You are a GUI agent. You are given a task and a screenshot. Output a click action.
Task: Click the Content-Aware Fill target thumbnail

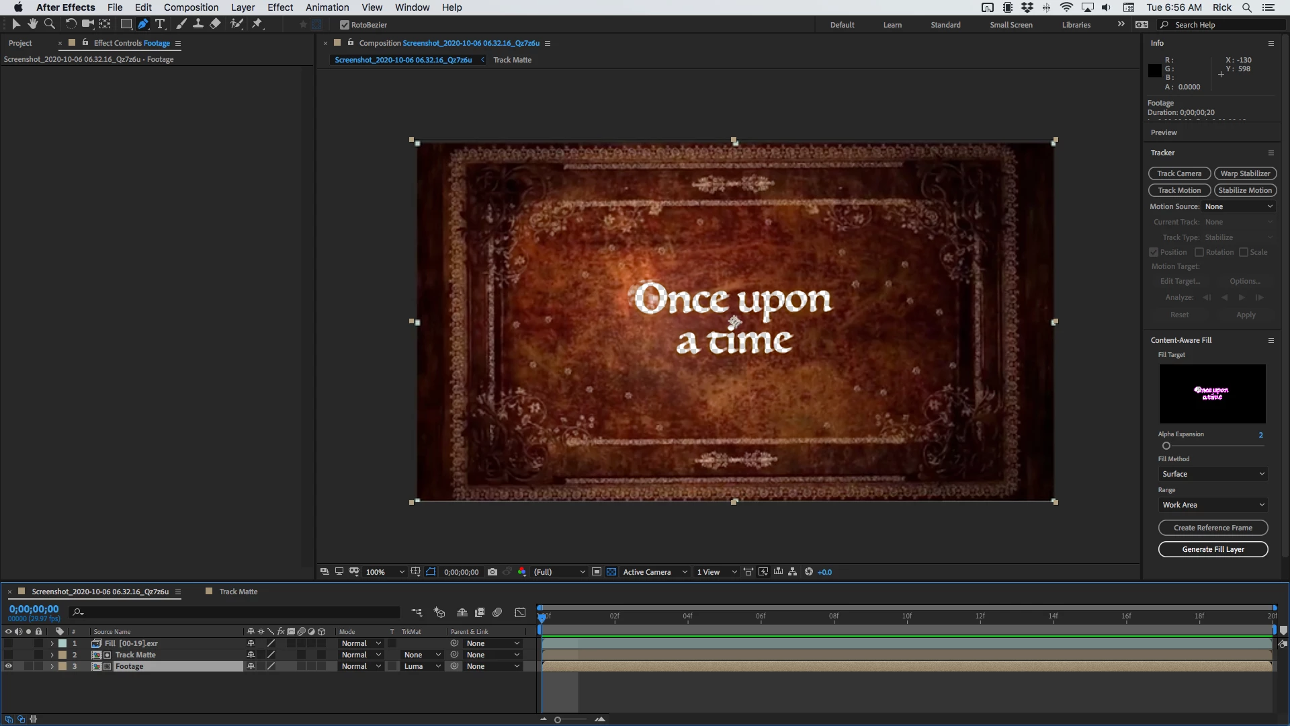tap(1212, 394)
